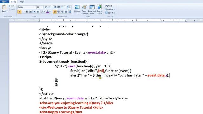
Task: Click the "</head>" line
Action: (46, 43)
